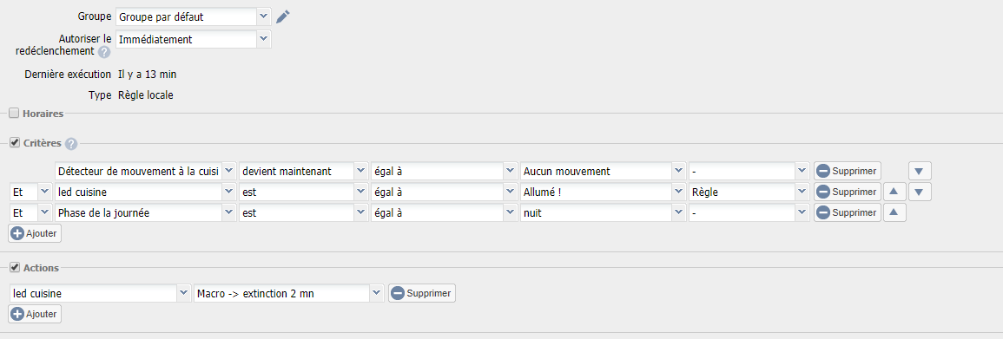Open the Groupe par défaut dropdown
The height and width of the screenshot is (339, 1003).
(193, 16)
